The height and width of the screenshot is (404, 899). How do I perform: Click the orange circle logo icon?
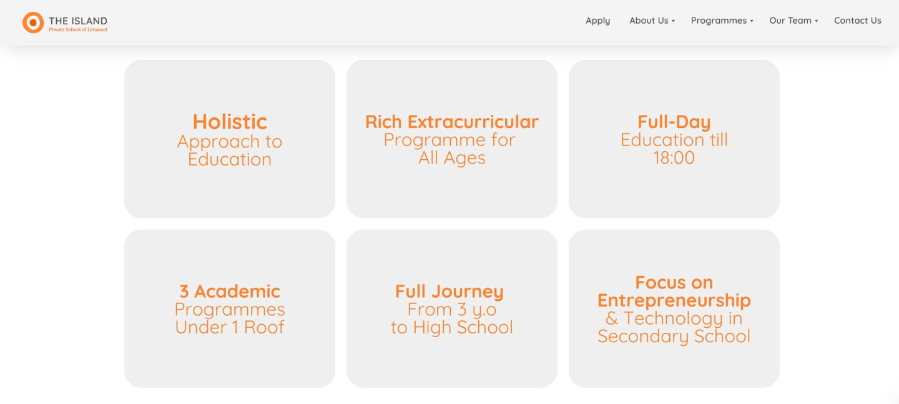tap(33, 22)
